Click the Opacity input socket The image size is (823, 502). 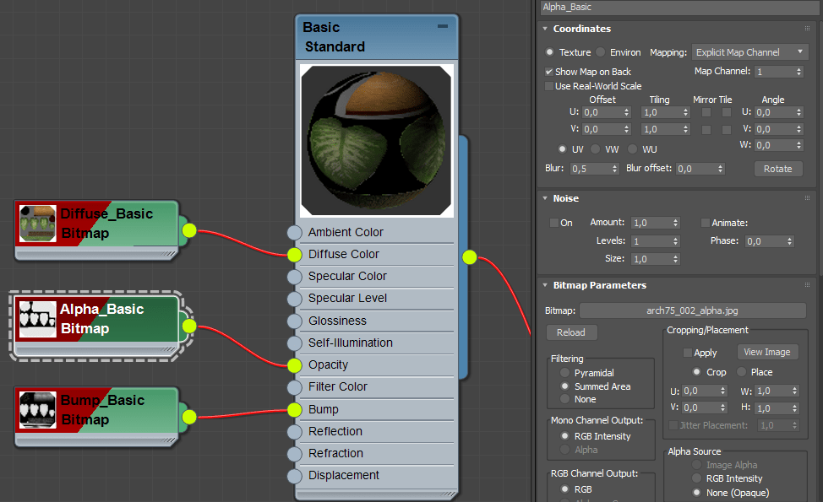[294, 365]
